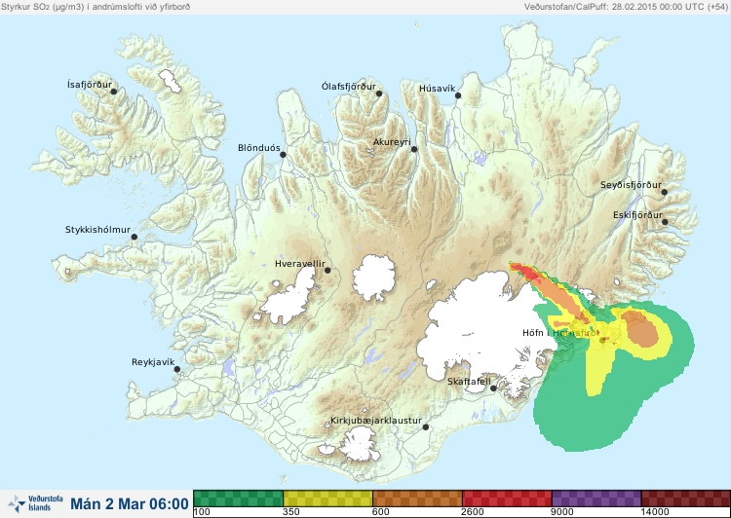
Task: Click the Hofsjökull glacier near Hveravellir
Action: (374, 277)
